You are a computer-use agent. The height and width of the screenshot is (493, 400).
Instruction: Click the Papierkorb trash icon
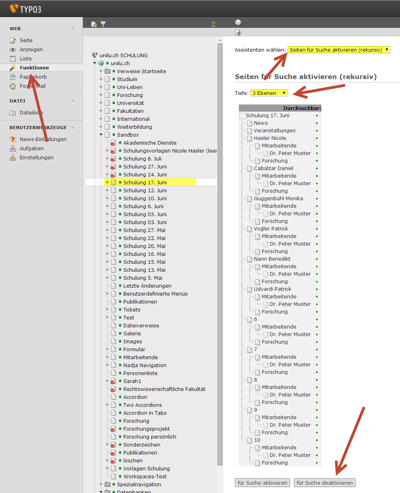point(13,77)
